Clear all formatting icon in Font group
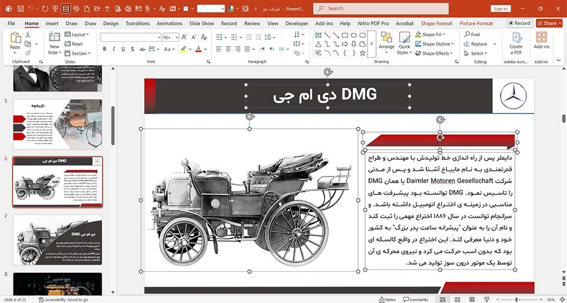Image resolution: width=567 pixels, height=303 pixels. point(204,37)
